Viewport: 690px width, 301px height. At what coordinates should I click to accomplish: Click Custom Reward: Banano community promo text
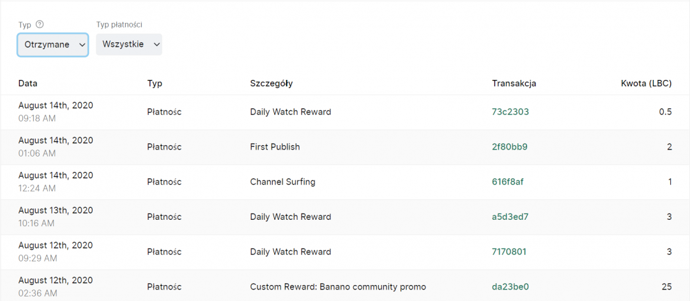click(337, 287)
